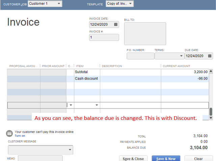Screen dimensions: 216x161
Task: Click the Current Amount column header
Action: pos(176,66)
